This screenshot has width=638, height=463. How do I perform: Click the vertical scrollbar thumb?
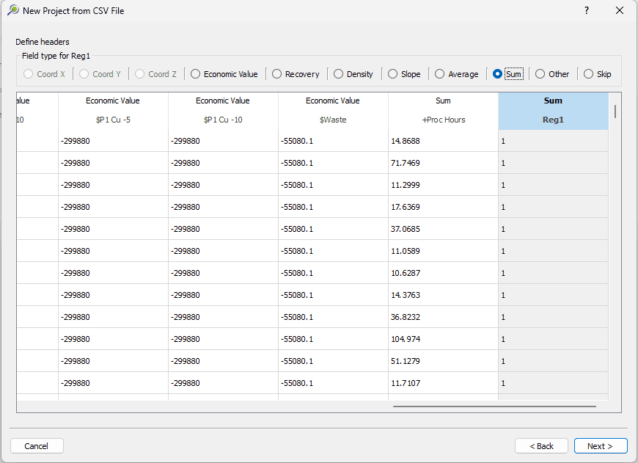point(615,112)
